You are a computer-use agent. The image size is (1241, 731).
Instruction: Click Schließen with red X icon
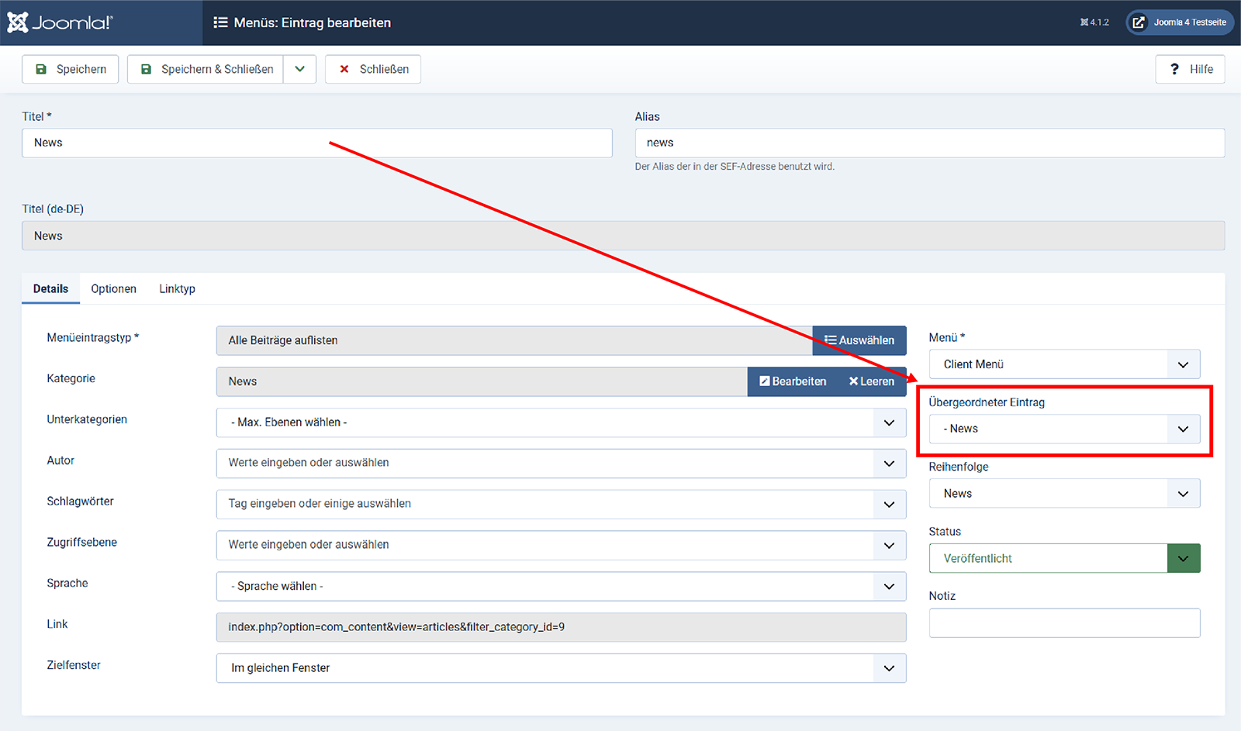click(x=373, y=69)
